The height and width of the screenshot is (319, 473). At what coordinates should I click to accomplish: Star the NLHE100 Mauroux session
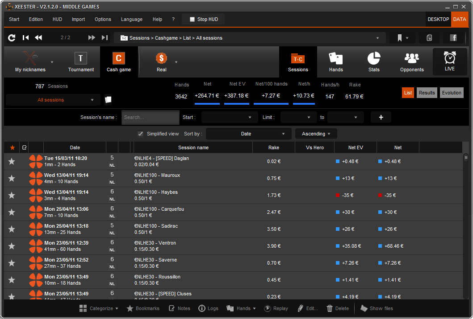12,178
